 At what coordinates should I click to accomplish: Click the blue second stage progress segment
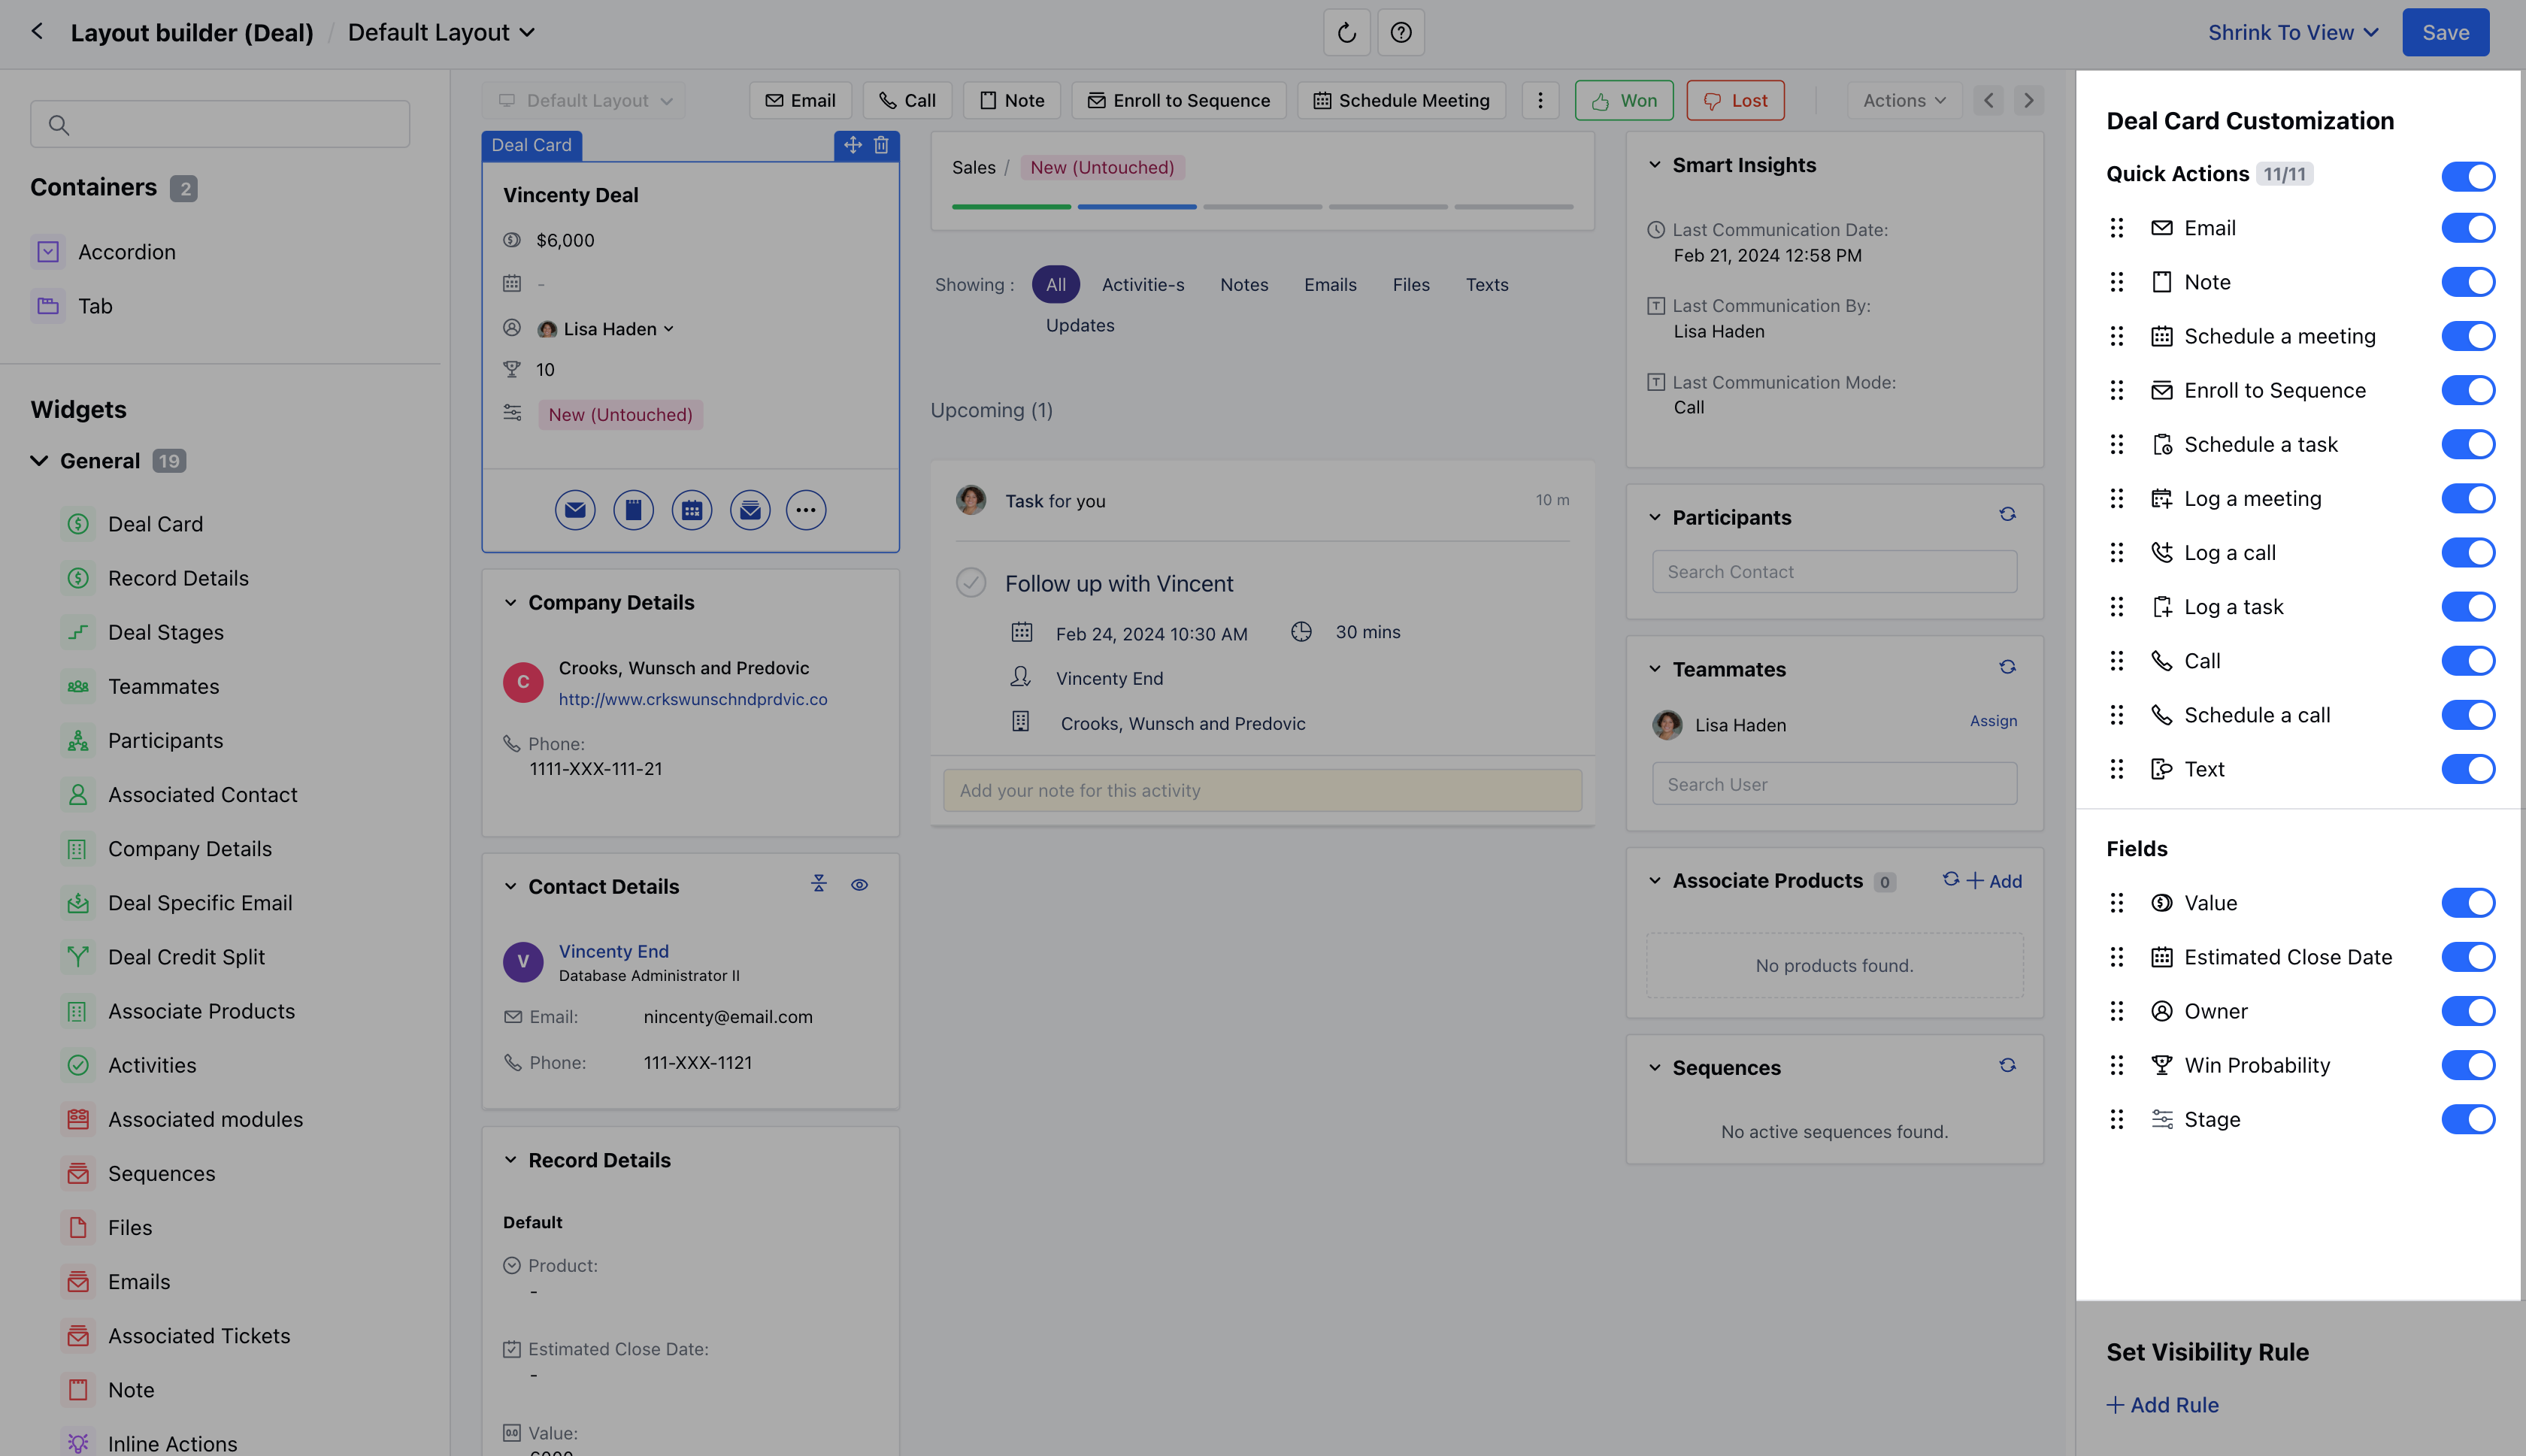pos(1136,207)
